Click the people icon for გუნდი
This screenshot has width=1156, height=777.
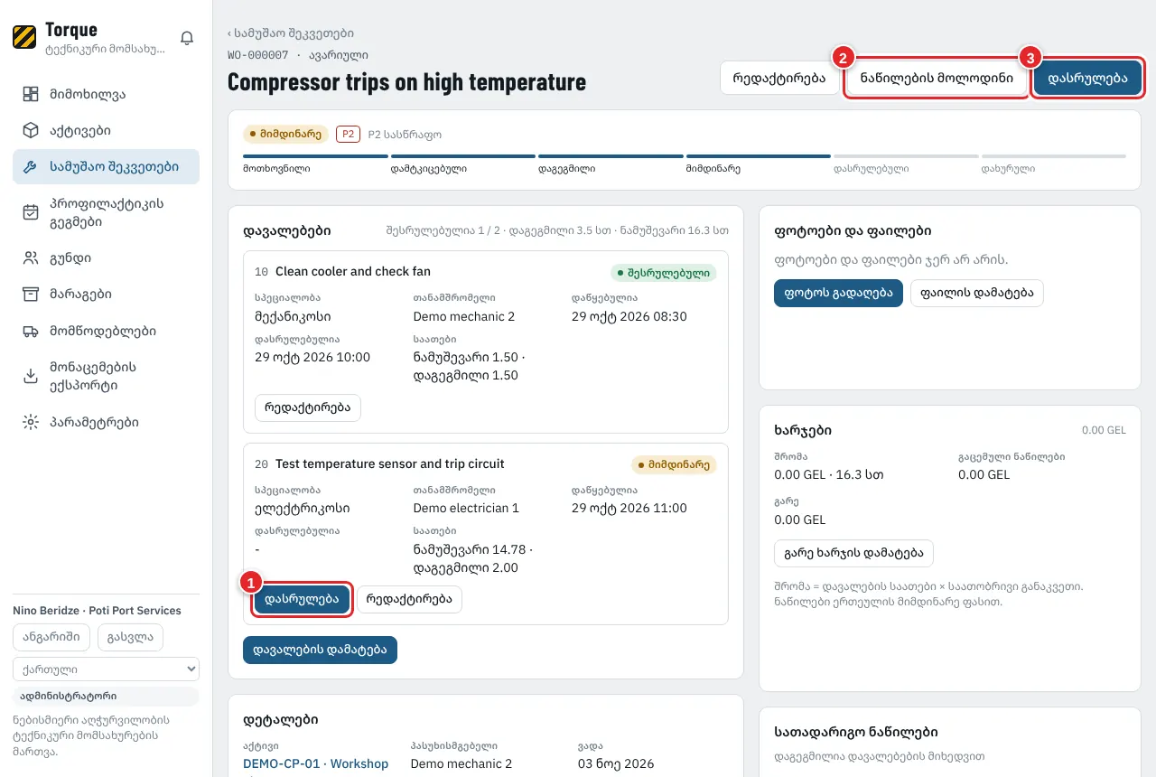31,258
